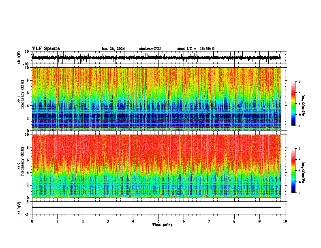Click the "-7" label below ch.2 color bar

click(299, 192)
